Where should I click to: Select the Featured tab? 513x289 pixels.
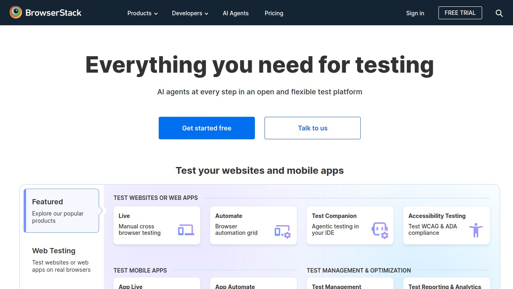(61, 211)
